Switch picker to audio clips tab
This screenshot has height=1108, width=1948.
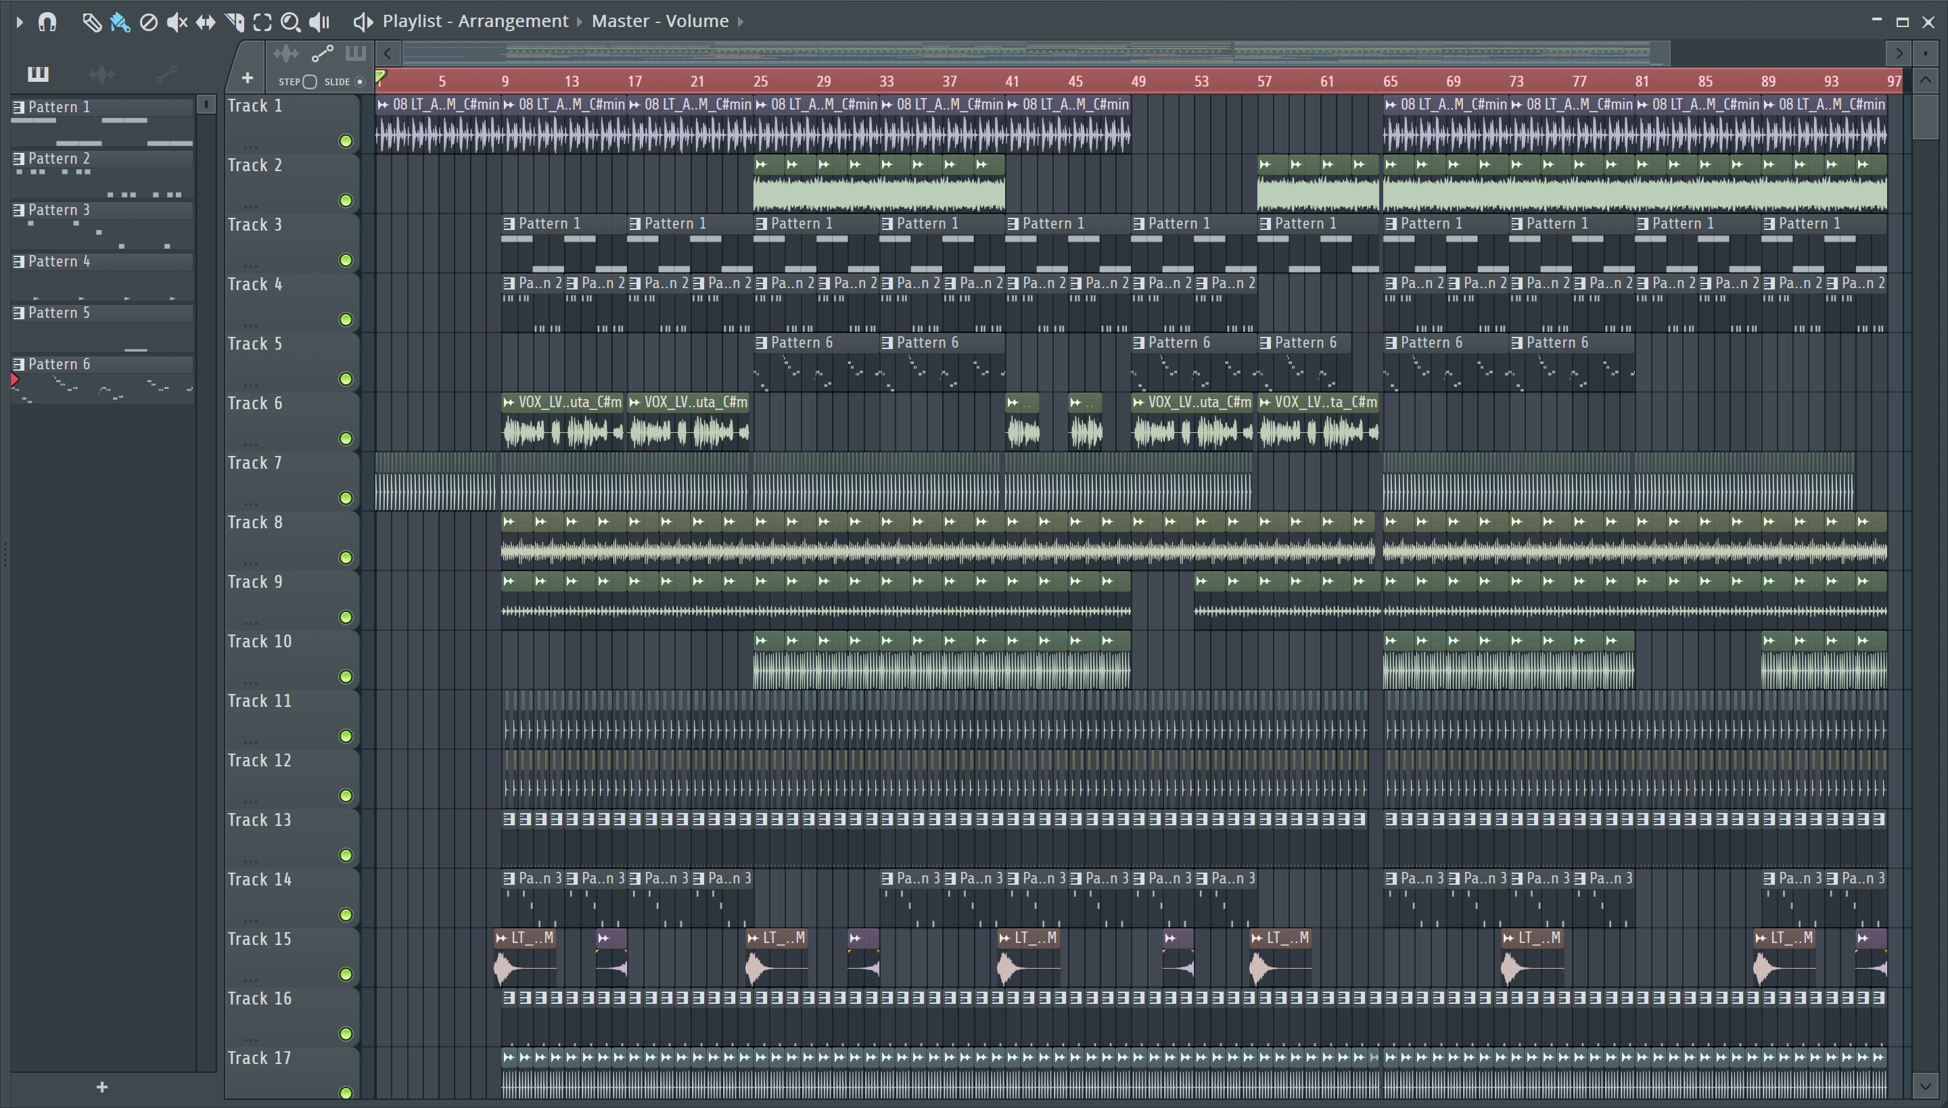[x=101, y=74]
